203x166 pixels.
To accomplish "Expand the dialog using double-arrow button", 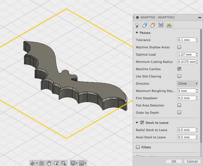I will (x=199, y=17).
